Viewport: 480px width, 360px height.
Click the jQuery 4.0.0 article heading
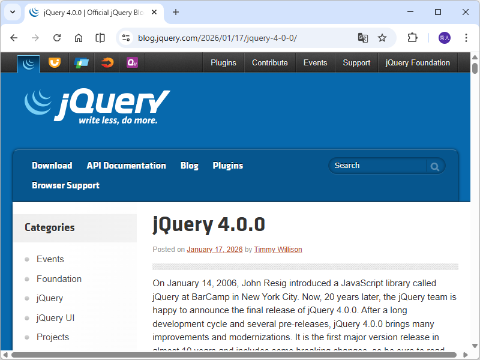coord(209,225)
